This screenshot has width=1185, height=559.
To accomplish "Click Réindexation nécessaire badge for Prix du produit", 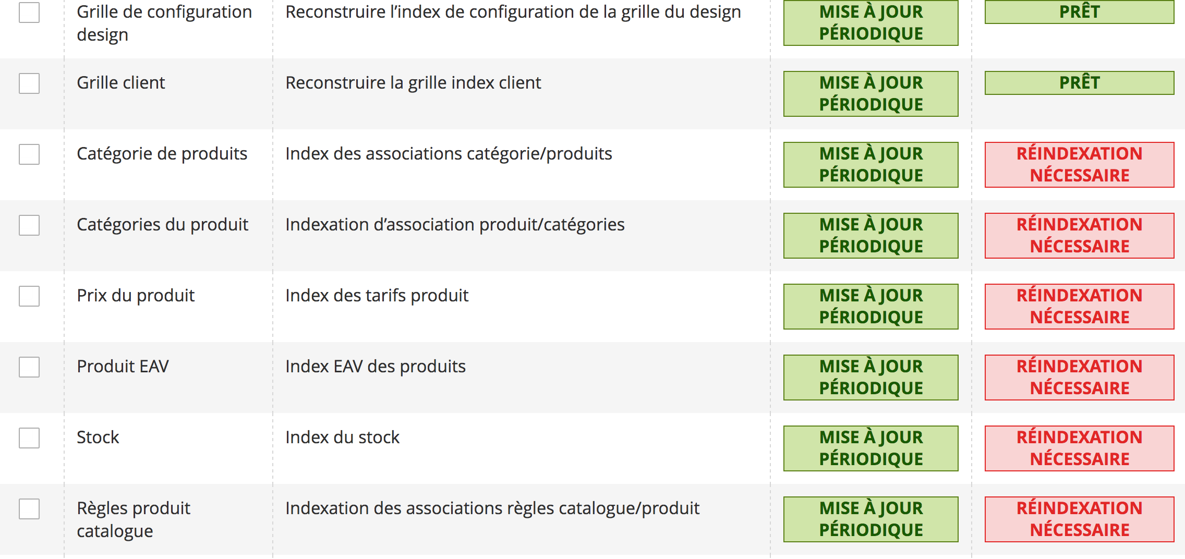I will pyautogui.click(x=1079, y=307).
